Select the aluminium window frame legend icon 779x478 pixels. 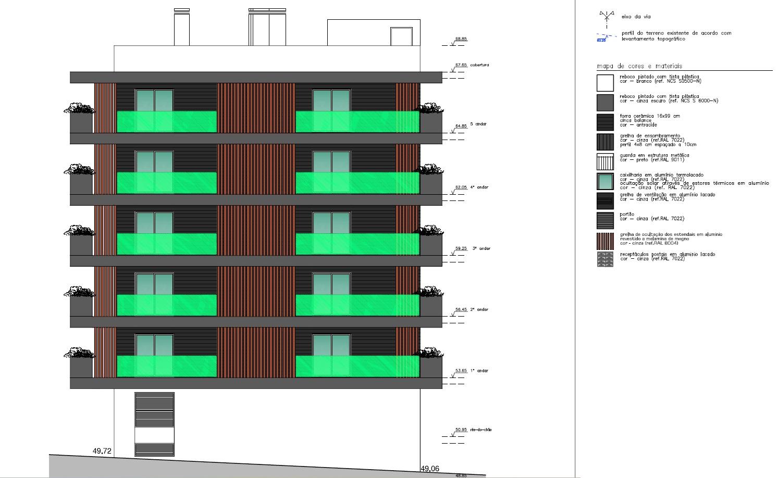[605, 181]
